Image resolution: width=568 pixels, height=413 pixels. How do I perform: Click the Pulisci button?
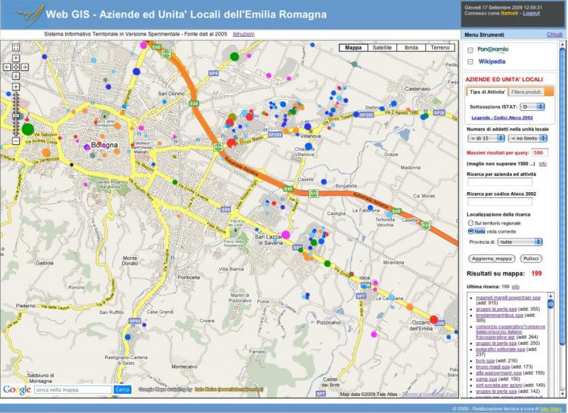pyautogui.click(x=531, y=259)
